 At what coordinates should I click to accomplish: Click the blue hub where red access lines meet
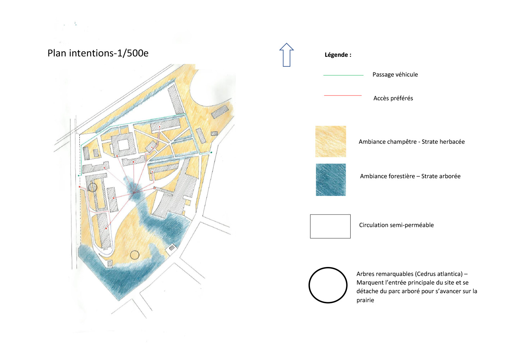click(134, 192)
